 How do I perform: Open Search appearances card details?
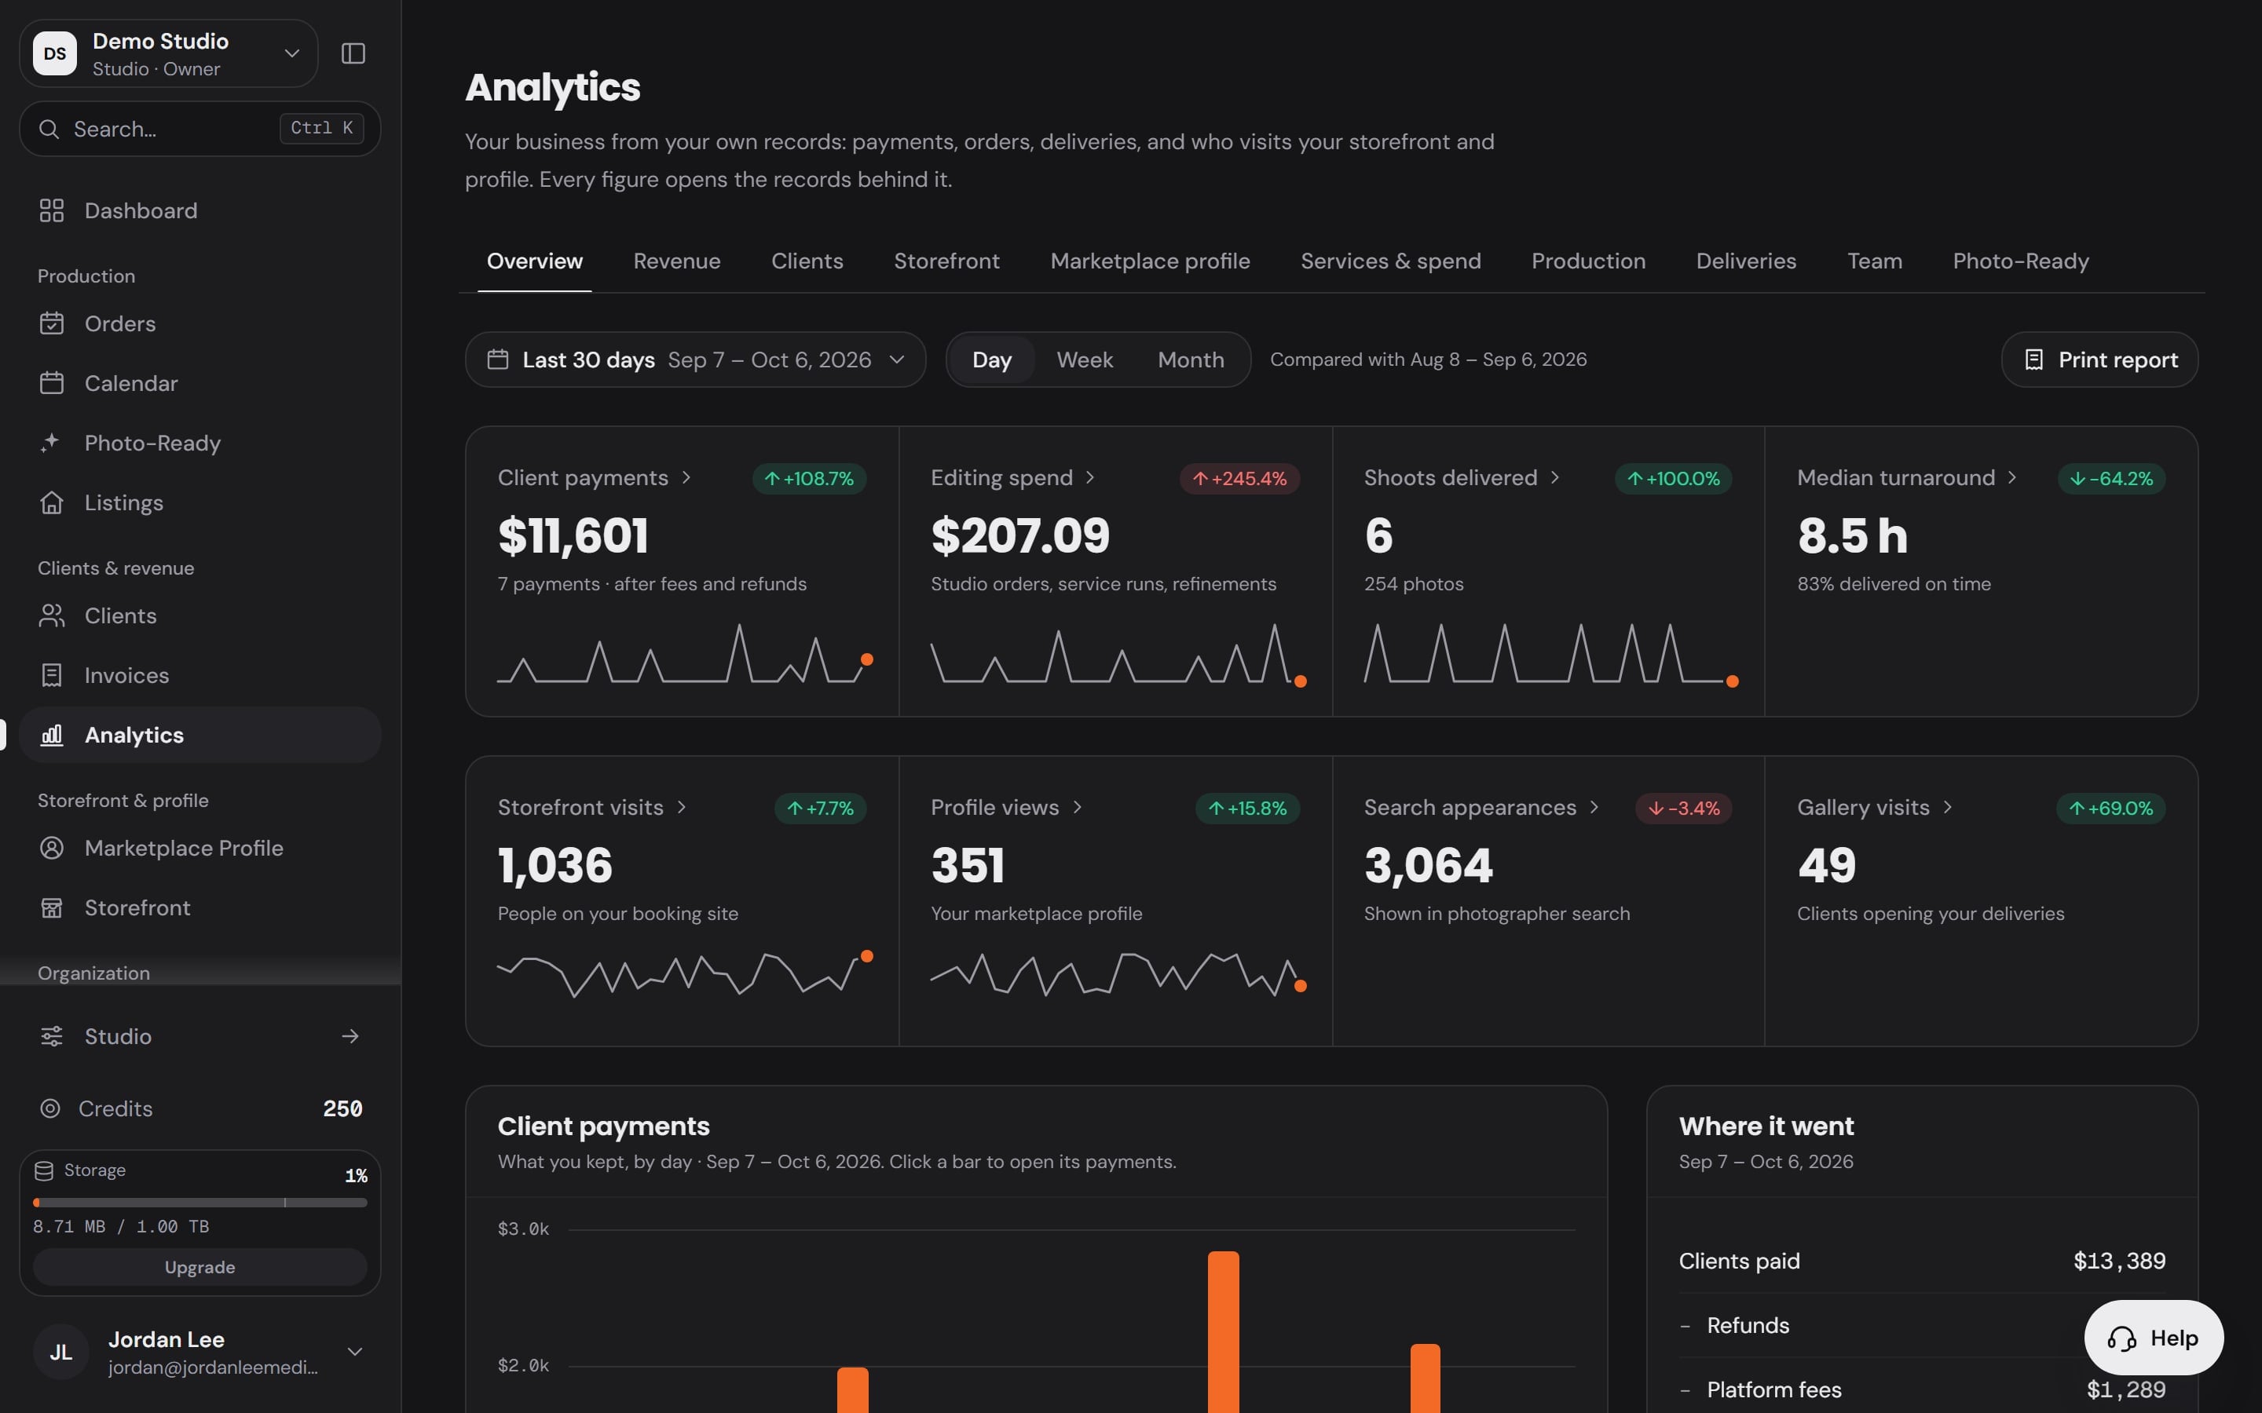point(1482,808)
